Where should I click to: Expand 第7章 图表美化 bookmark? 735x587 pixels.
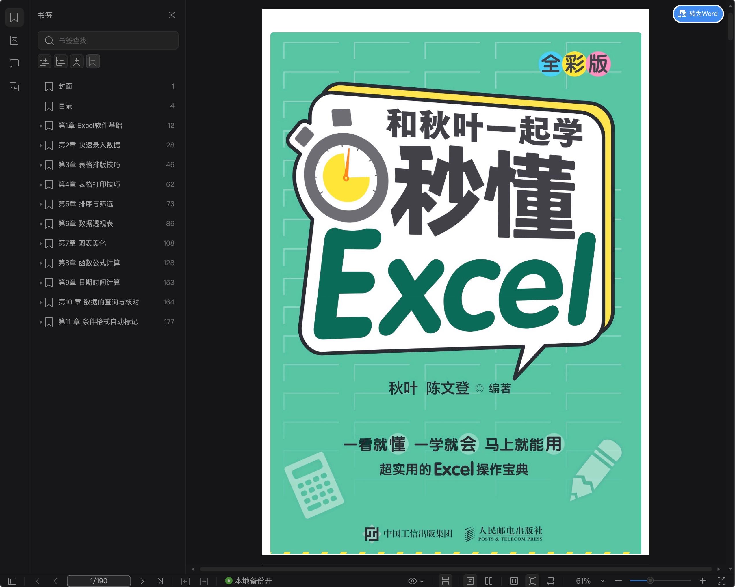coord(41,244)
